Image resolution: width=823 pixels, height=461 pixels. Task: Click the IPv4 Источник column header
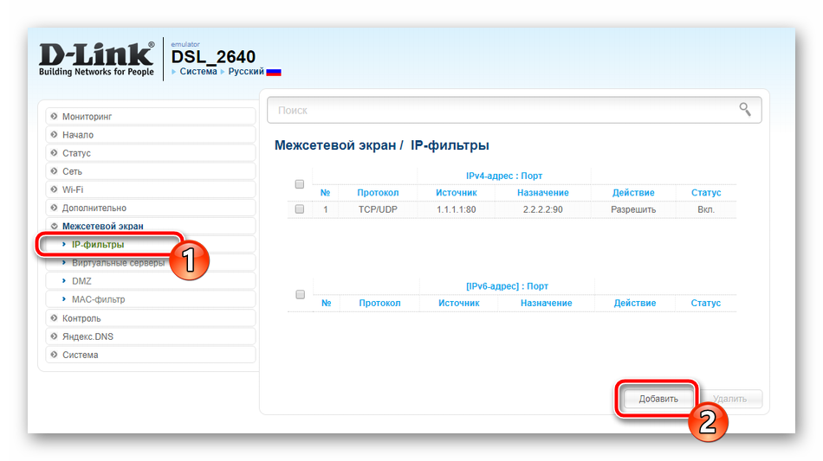click(x=456, y=193)
